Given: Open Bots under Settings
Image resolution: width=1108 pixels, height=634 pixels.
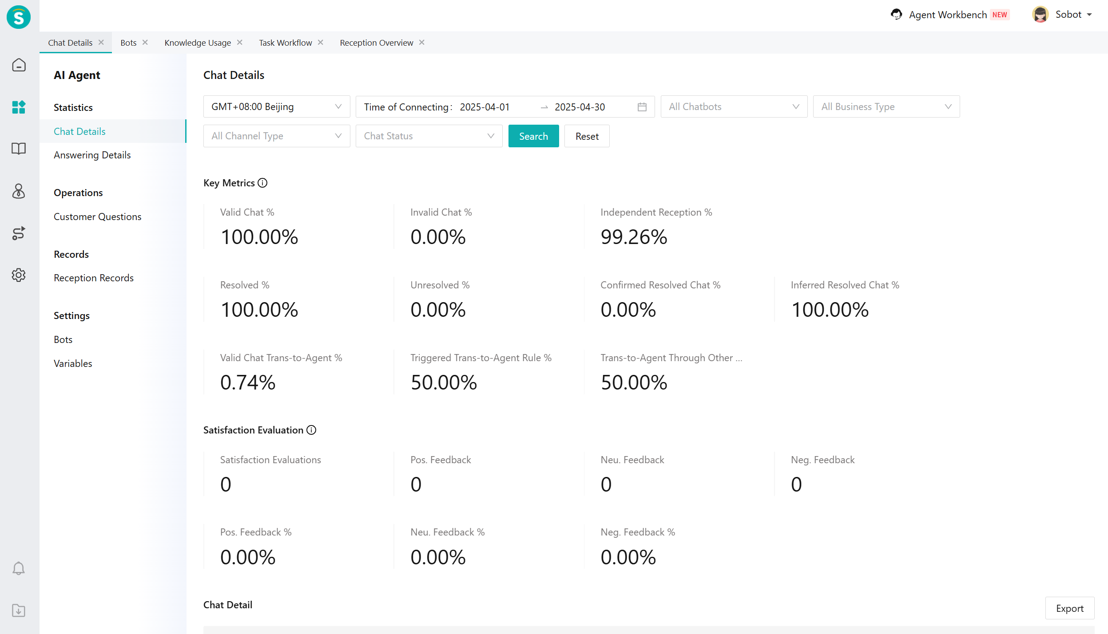Looking at the screenshot, I should click(63, 339).
